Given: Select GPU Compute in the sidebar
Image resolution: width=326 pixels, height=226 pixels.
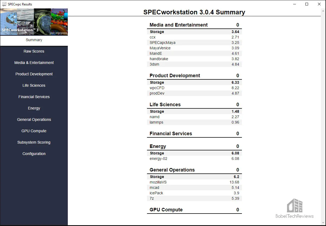Looking at the screenshot, I should click(x=34, y=131).
